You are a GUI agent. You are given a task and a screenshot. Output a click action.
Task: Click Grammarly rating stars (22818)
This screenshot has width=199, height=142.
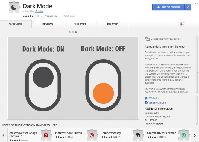(153, 137)
